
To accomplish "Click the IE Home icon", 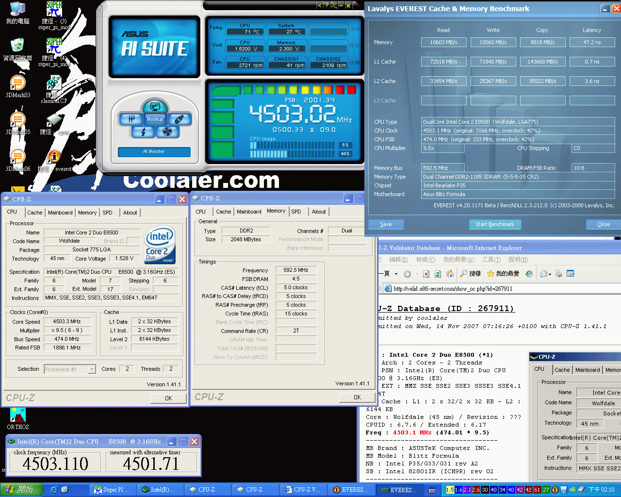I will pos(450,274).
